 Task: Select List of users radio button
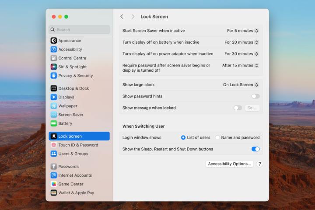(183, 137)
